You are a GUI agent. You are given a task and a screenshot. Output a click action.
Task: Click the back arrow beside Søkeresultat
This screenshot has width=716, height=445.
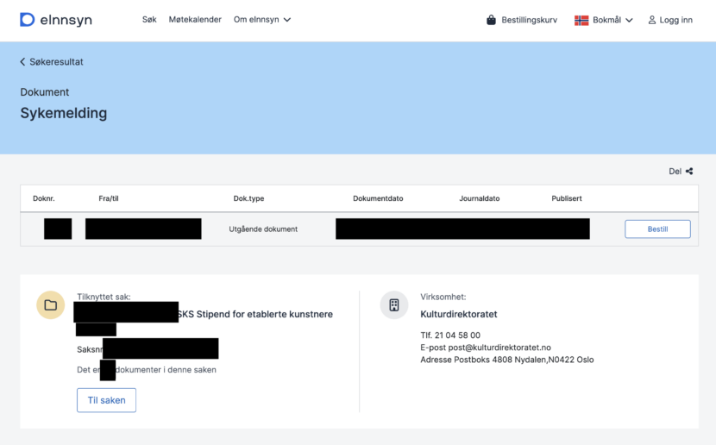tap(22, 61)
